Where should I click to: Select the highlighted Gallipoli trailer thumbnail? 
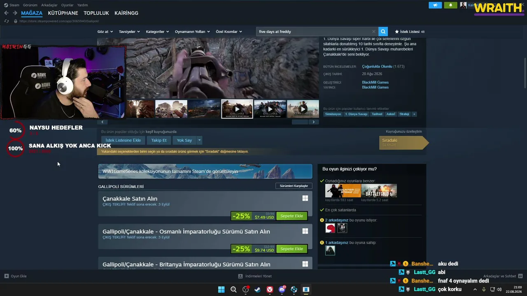[237, 109]
